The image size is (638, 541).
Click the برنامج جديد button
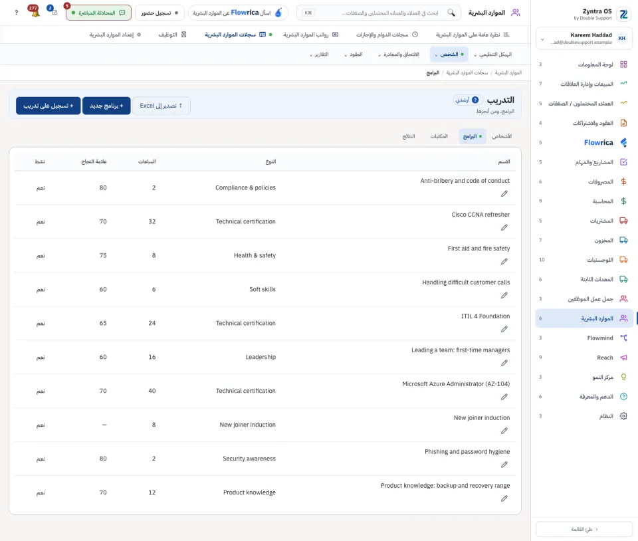pyautogui.click(x=106, y=106)
